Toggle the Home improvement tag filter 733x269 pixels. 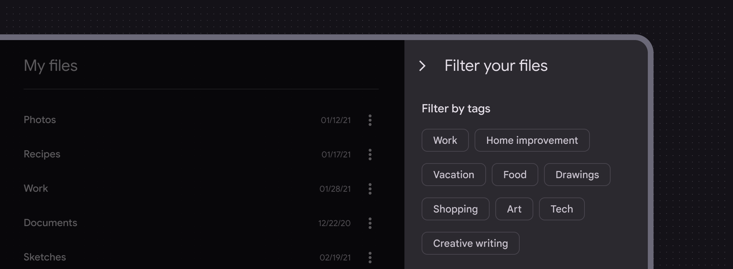tap(532, 140)
